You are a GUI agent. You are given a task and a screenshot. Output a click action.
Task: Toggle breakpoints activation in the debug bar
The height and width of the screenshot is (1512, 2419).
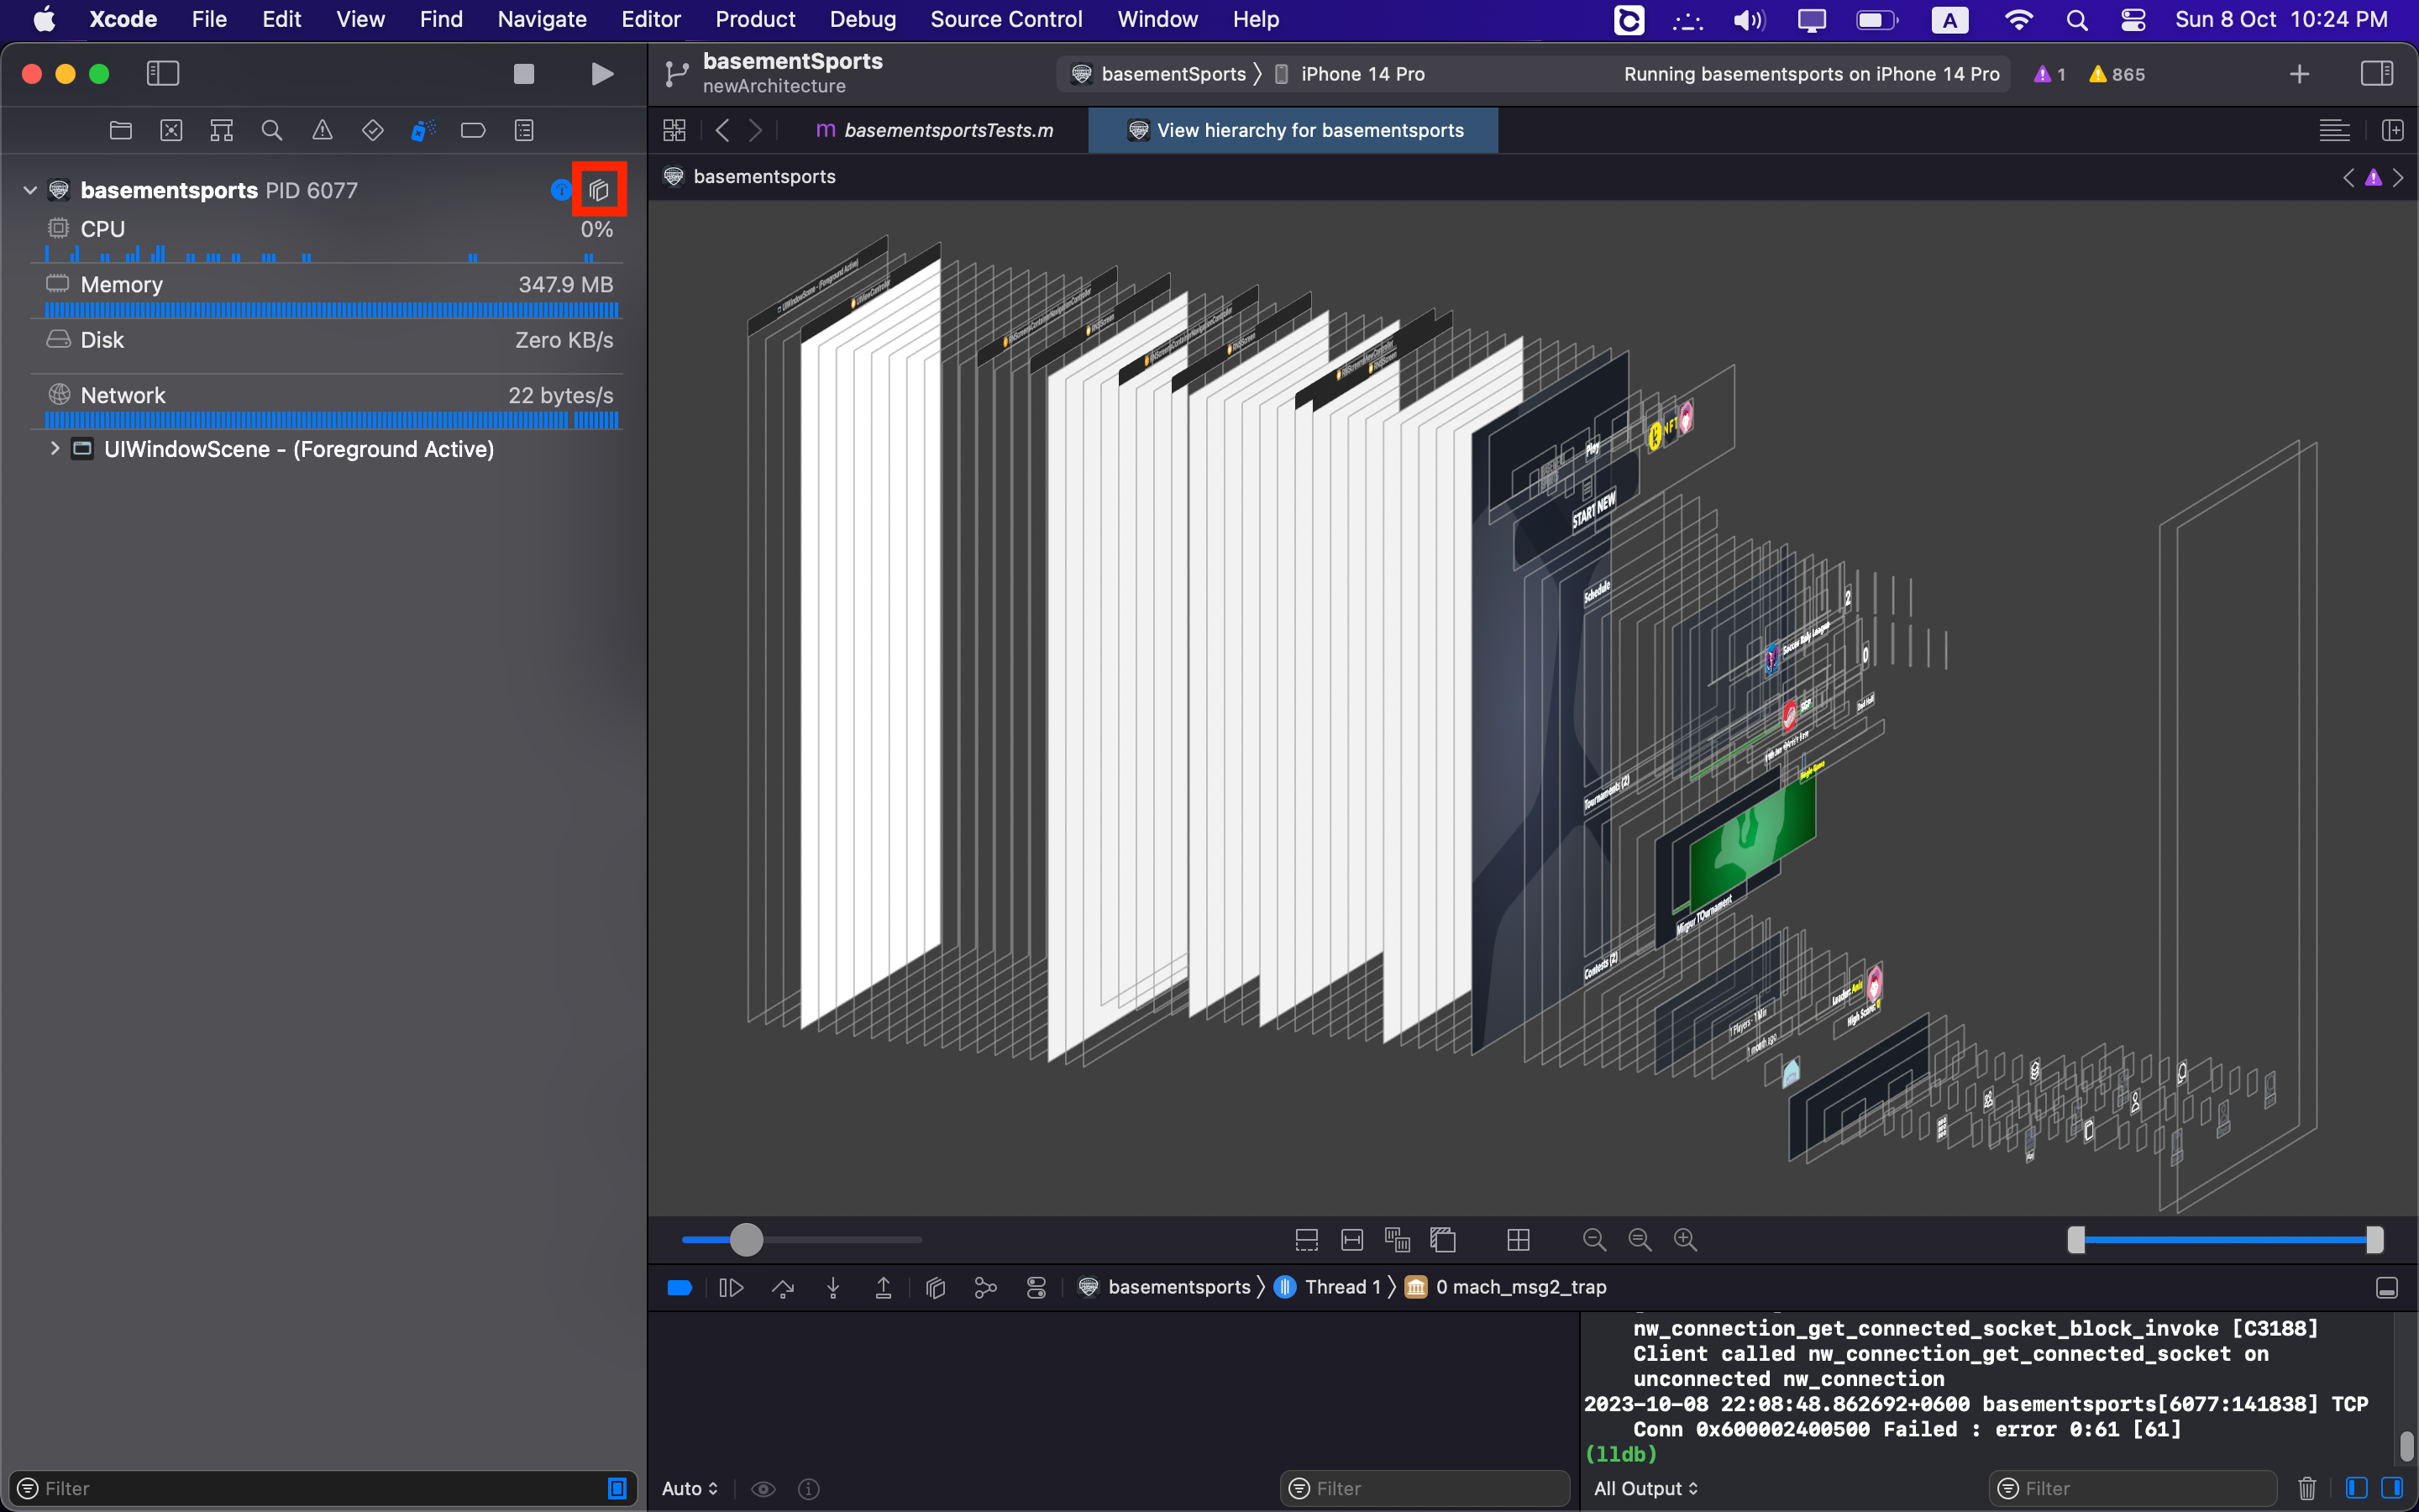680,1288
